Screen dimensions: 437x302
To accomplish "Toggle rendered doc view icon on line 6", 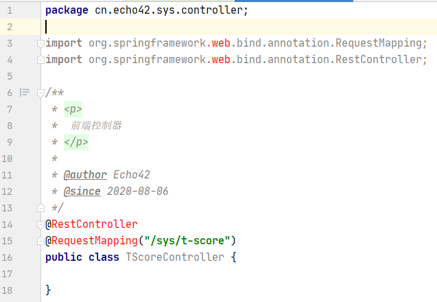I will [x=25, y=93].
